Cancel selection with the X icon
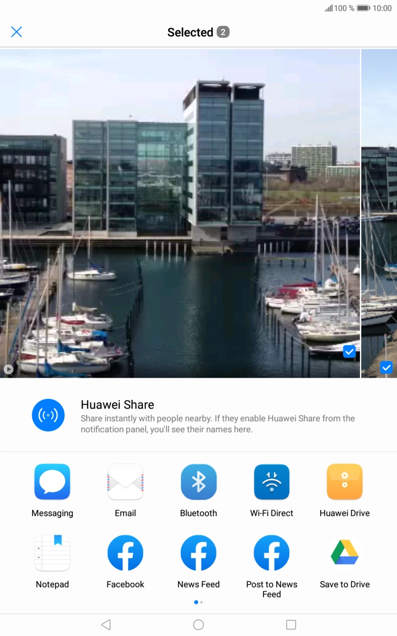Screen dimensions: 397x636 [17, 32]
